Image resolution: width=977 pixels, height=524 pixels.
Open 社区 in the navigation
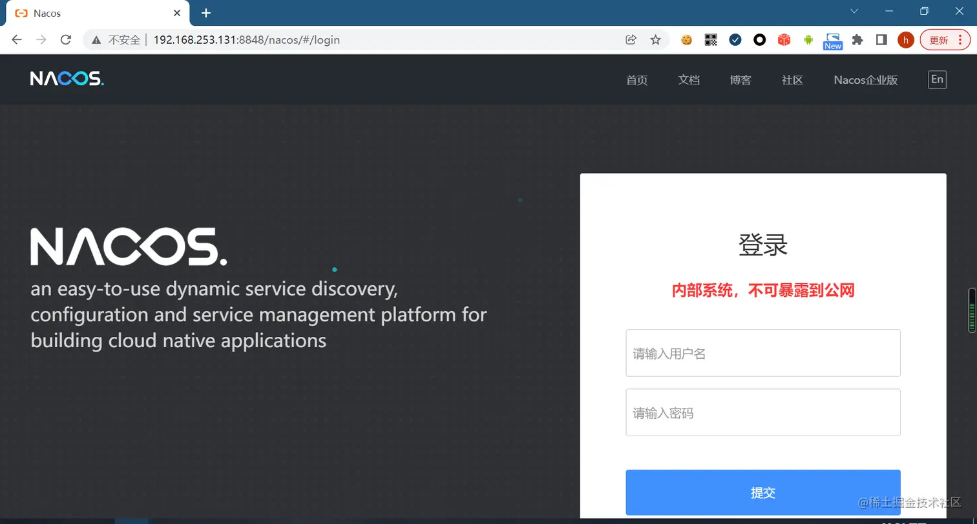792,80
